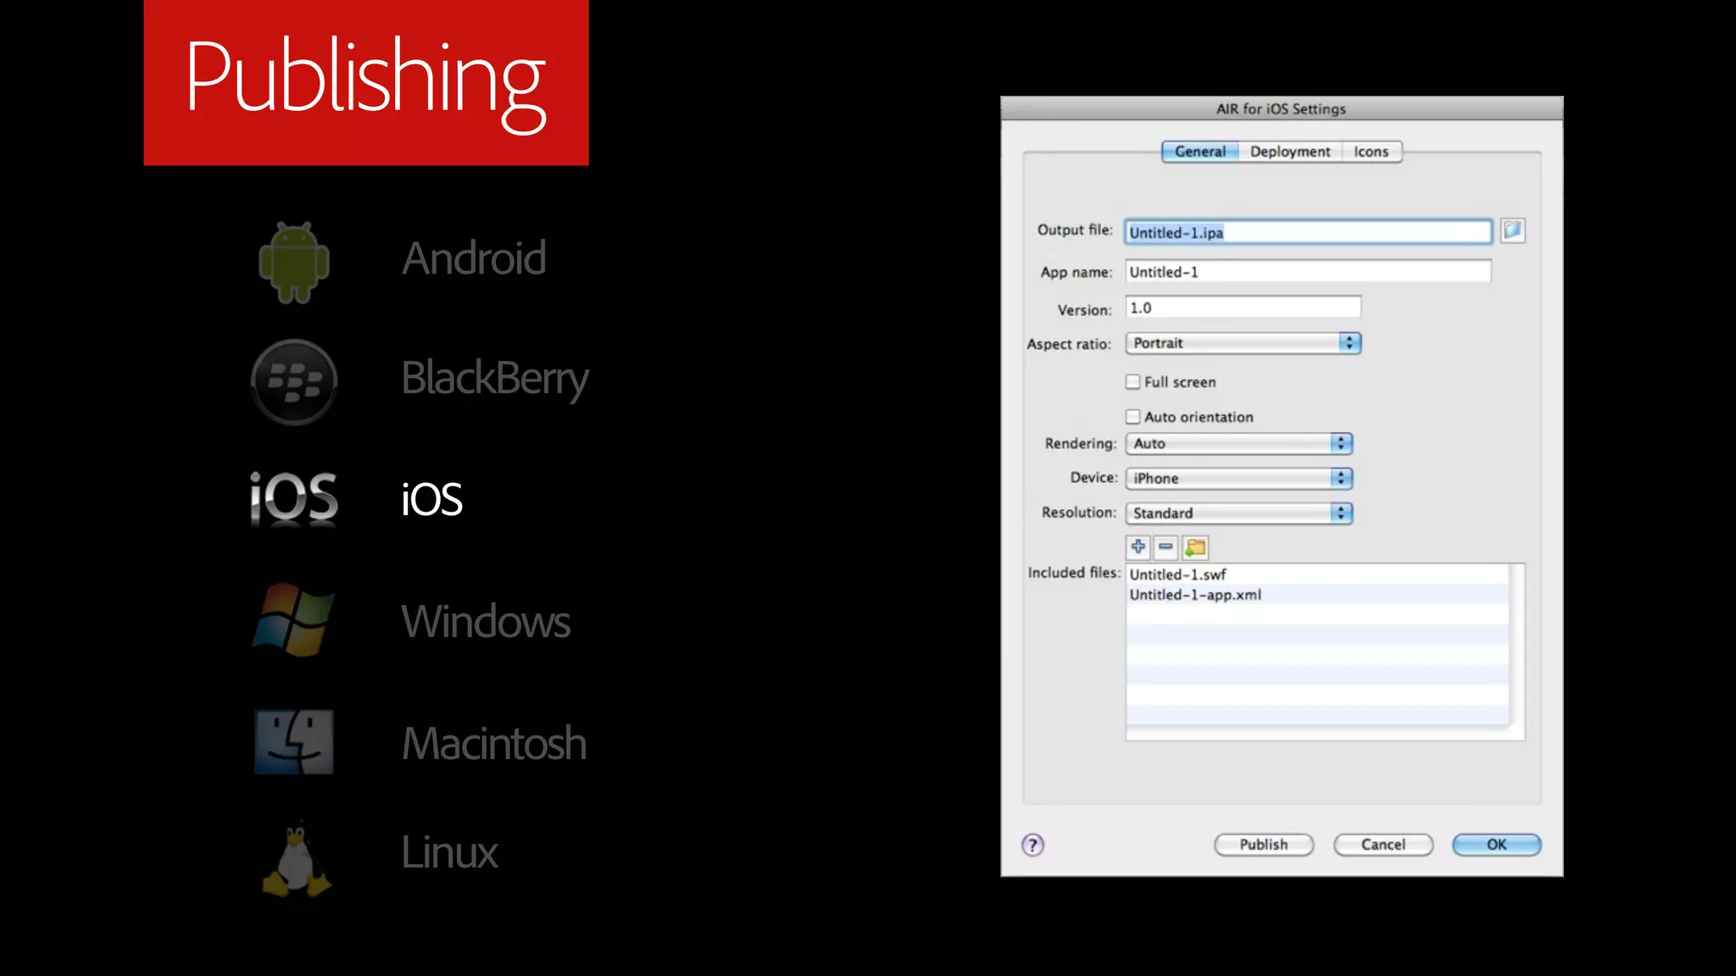Viewport: 1736px width, 976px height.
Task: Click the OK button
Action: click(1497, 845)
